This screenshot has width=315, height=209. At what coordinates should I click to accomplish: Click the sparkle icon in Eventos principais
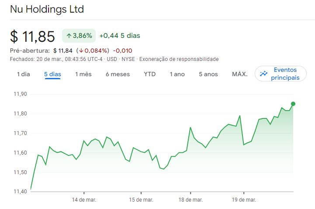263,74
